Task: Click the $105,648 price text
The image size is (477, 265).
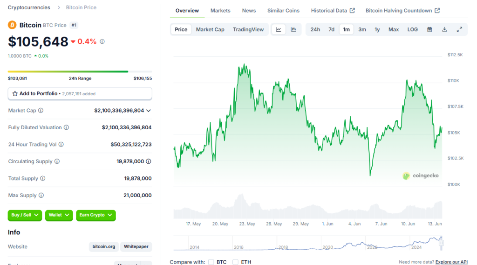Action: [38, 41]
